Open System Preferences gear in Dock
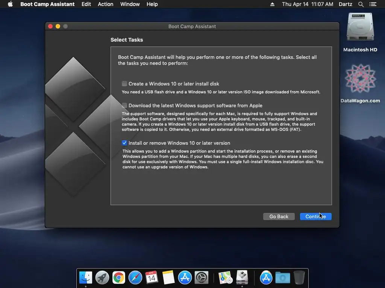The image size is (385, 288). pyautogui.click(x=202, y=278)
